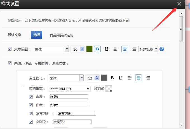Center-align text in the 字体样式 row
Screen dimensions: 190x129
click(x=138, y=78)
